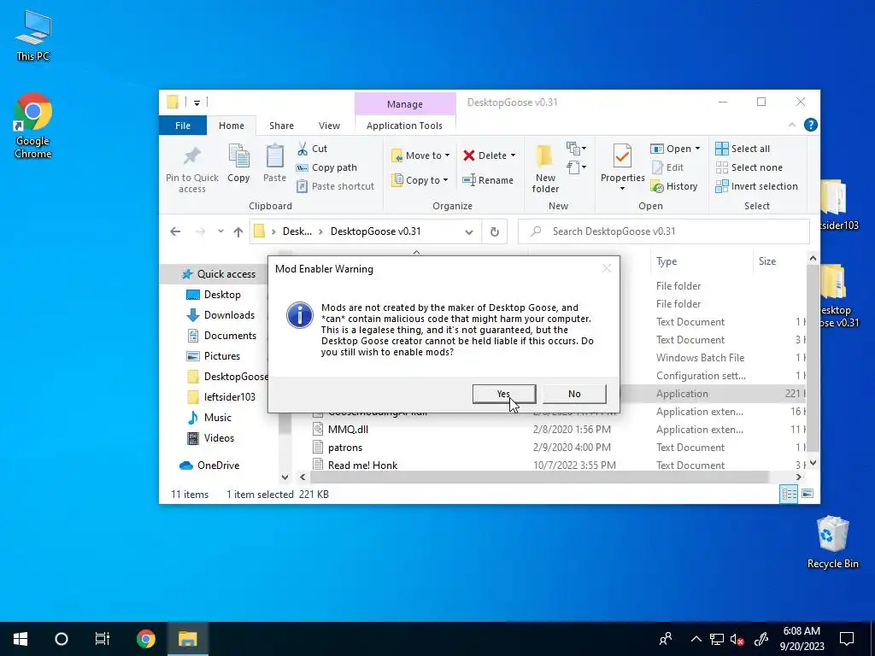Confirm enabling mods with Yes button
The height and width of the screenshot is (656, 875).
point(504,394)
